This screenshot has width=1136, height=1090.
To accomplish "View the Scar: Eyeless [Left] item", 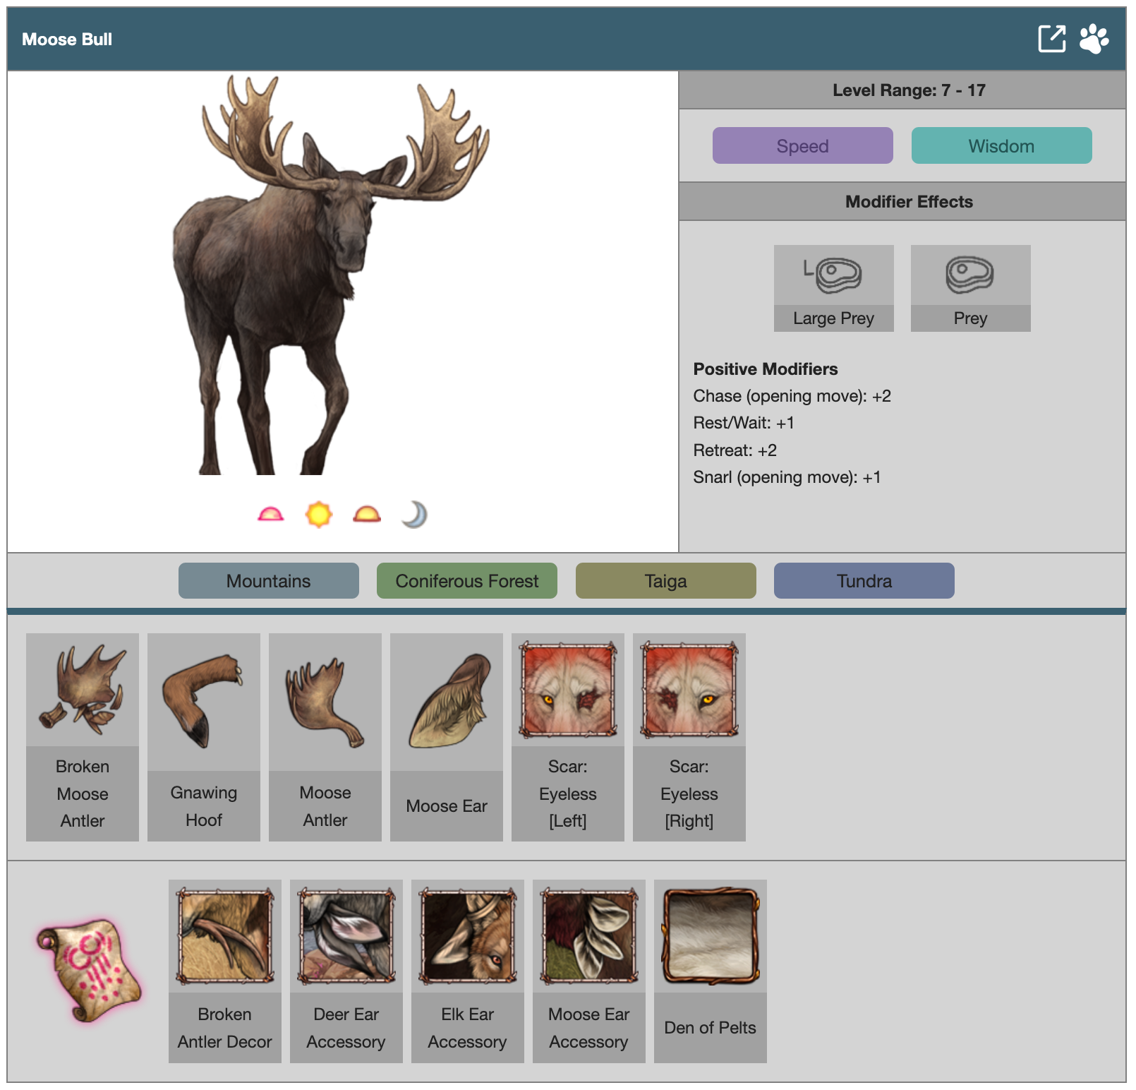I will (568, 736).
